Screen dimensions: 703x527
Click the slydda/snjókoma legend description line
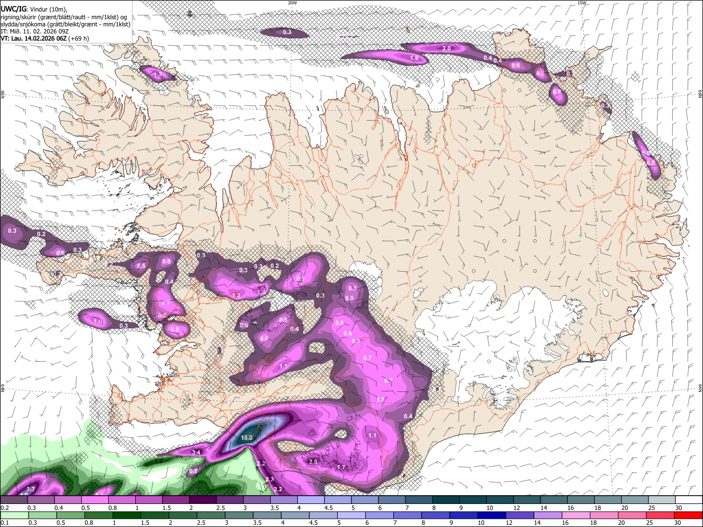[65, 24]
